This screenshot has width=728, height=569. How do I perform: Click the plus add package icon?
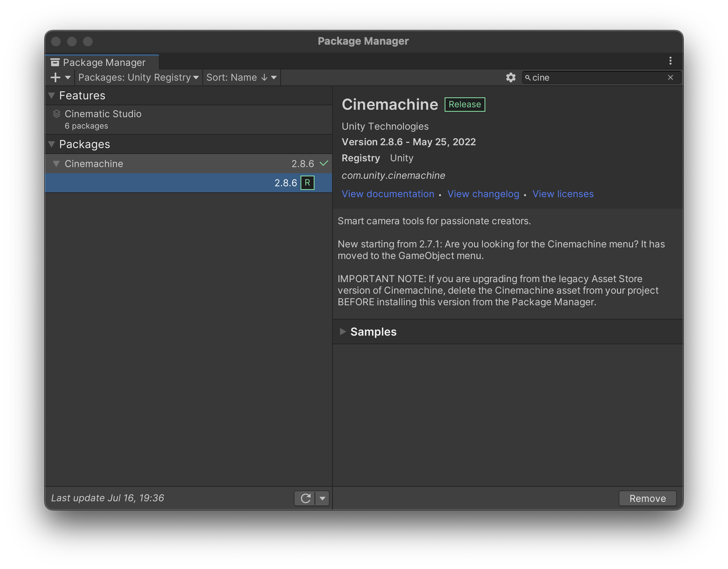coord(55,77)
